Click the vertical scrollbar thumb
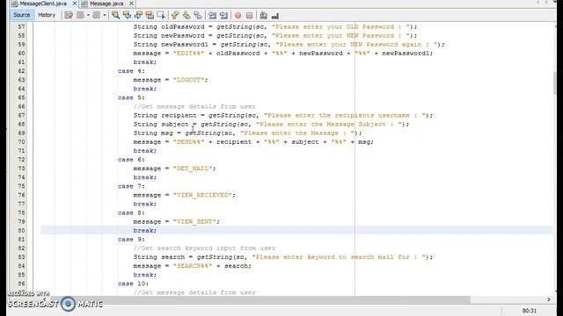This screenshot has width=563, height=316. (x=555, y=83)
